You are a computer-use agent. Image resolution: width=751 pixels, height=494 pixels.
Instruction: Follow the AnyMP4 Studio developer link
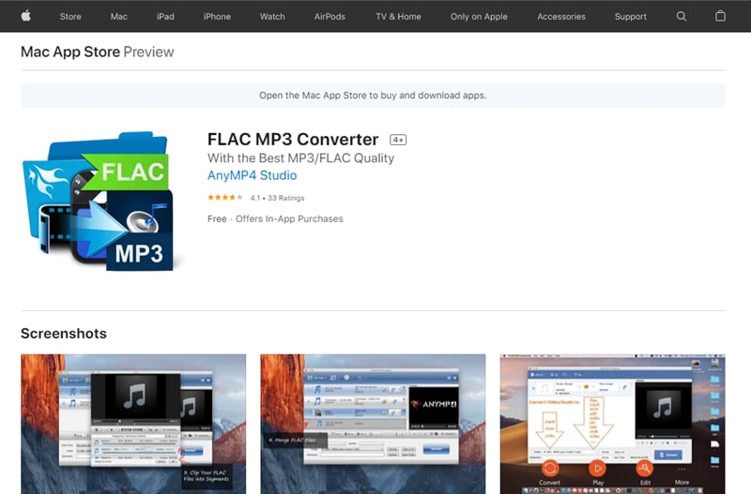point(252,175)
